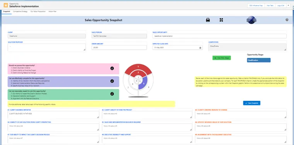Click the Sales Person input field
The height and width of the screenshot is (145, 294).
click(x=119, y=36)
